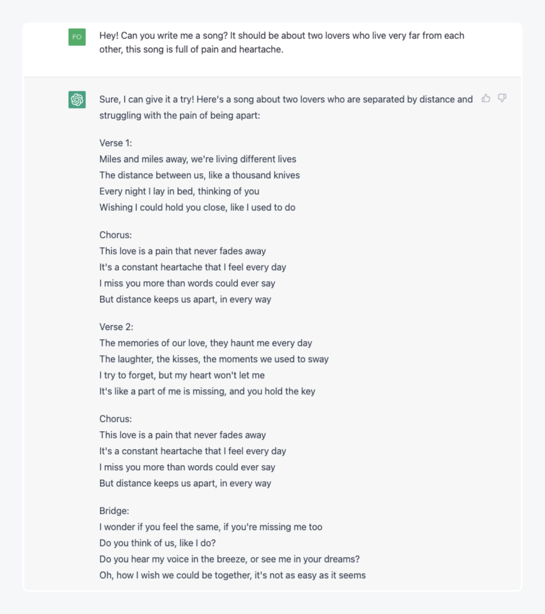Click the thumbs down icon on the response

[x=502, y=98]
